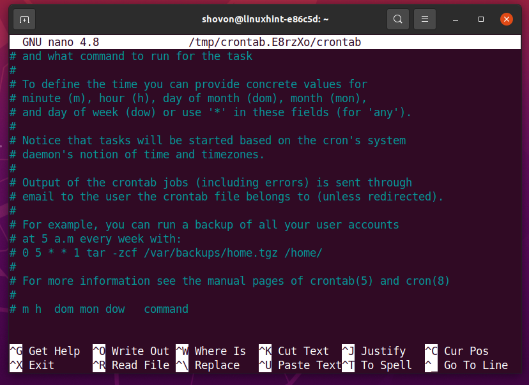Click the line 'and day of week (dow)'
This screenshot has height=385, width=529.
coord(211,112)
